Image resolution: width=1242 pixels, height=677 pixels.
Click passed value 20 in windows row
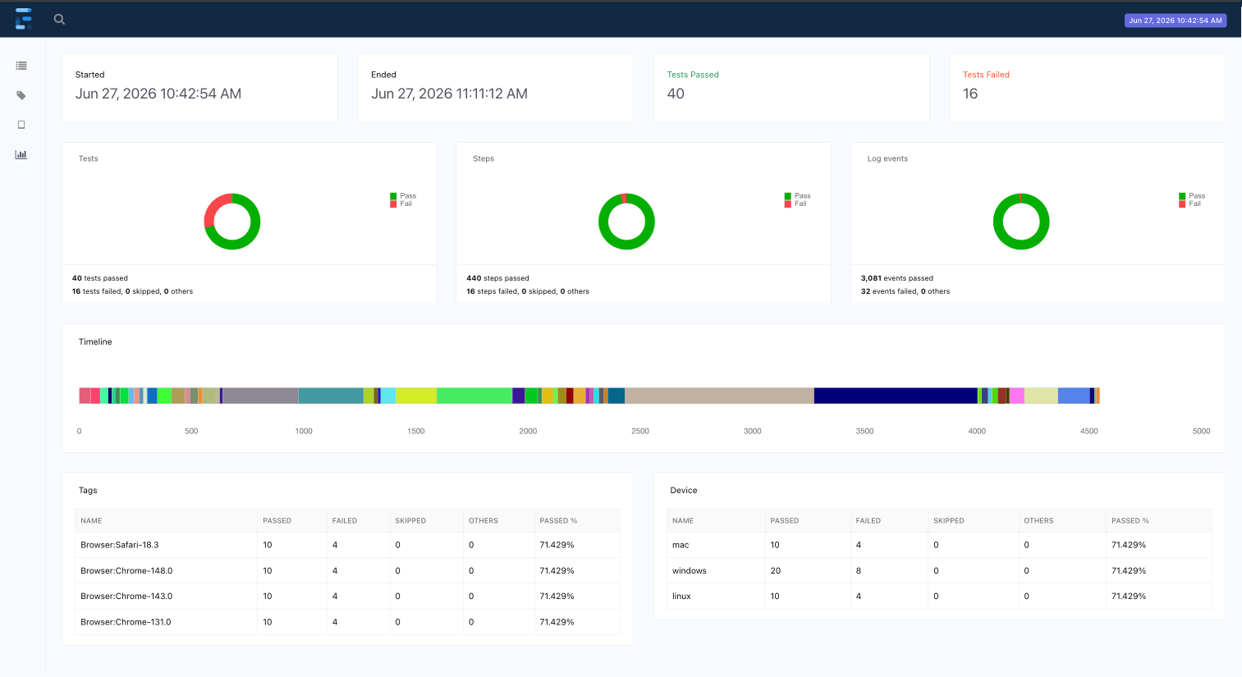click(776, 570)
